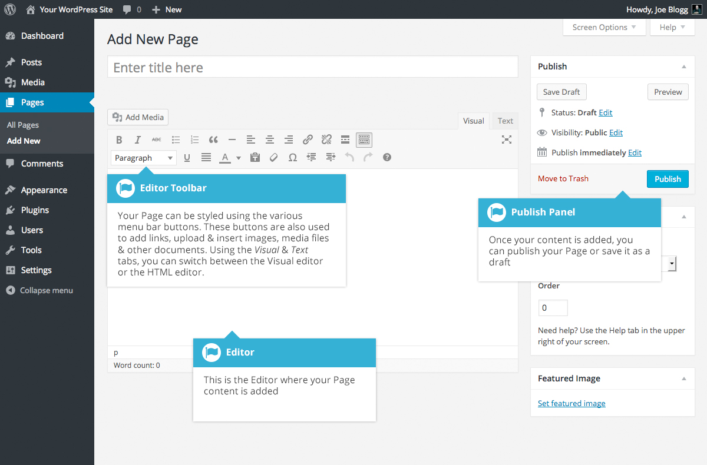
Task: Insert the Read More tag
Action: pos(345,139)
